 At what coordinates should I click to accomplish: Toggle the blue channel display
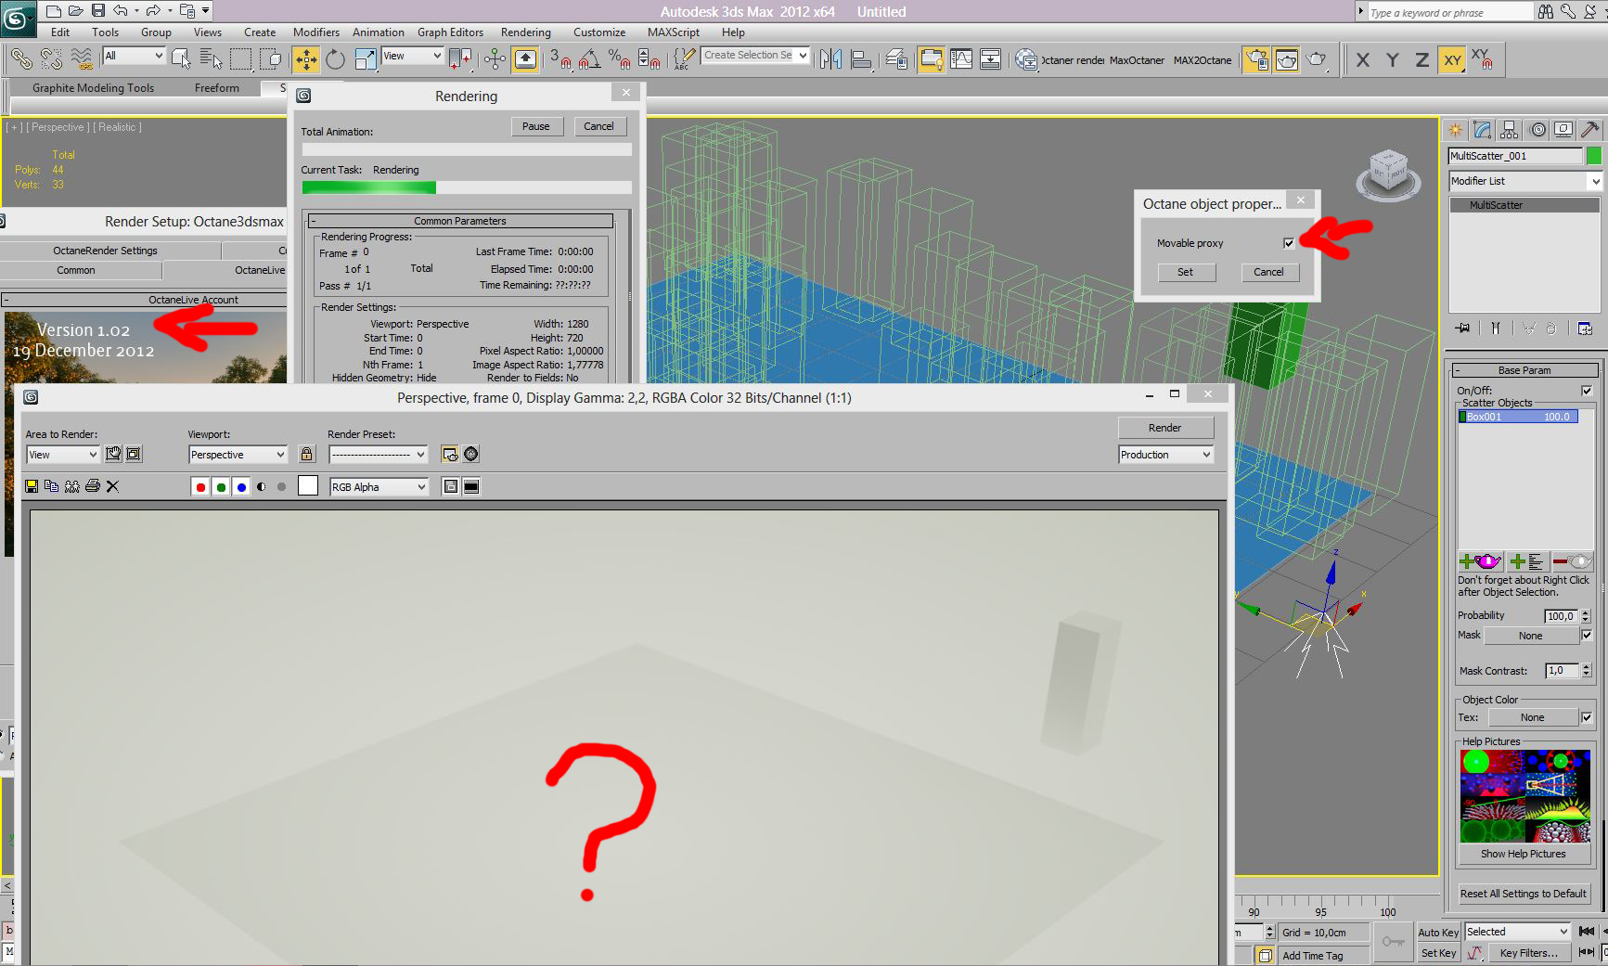(241, 486)
